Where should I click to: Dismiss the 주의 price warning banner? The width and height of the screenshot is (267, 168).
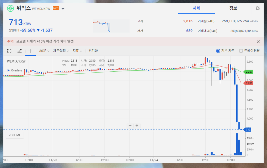click(258, 41)
